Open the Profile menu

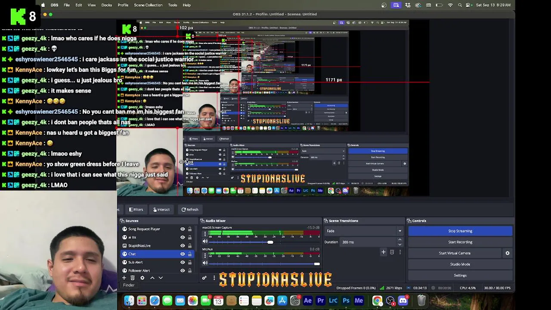[x=123, y=5]
